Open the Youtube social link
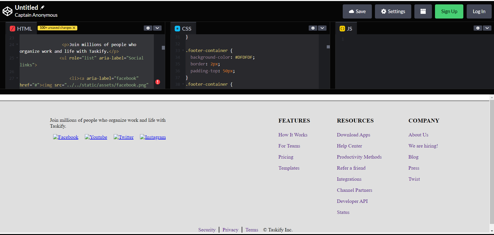 coord(96,137)
